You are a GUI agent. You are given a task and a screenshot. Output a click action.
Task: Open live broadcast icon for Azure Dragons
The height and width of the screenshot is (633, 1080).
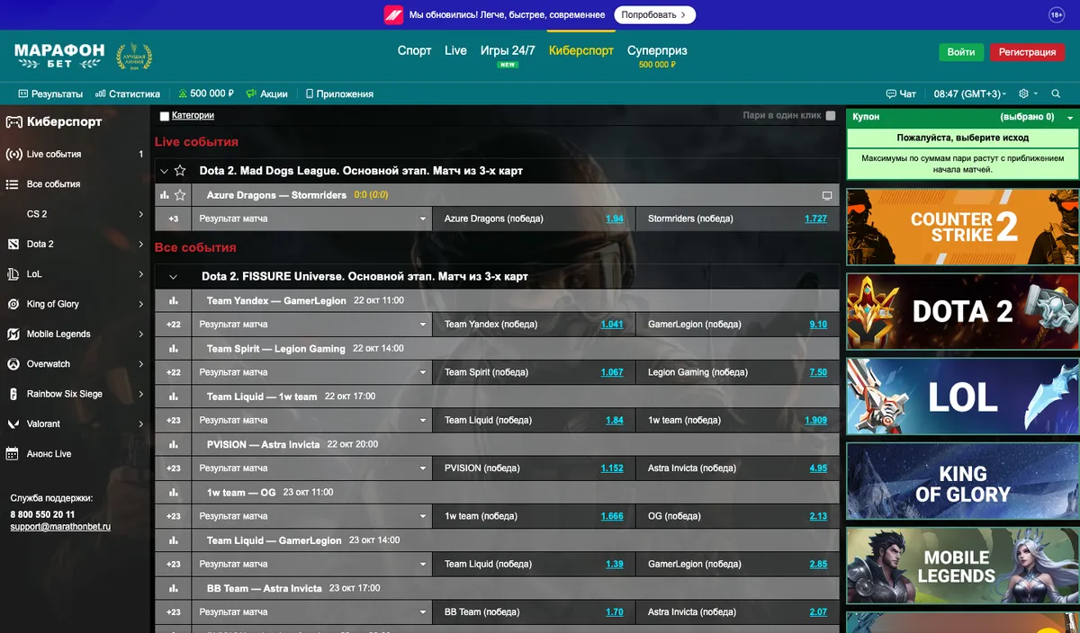click(x=827, y=195)
